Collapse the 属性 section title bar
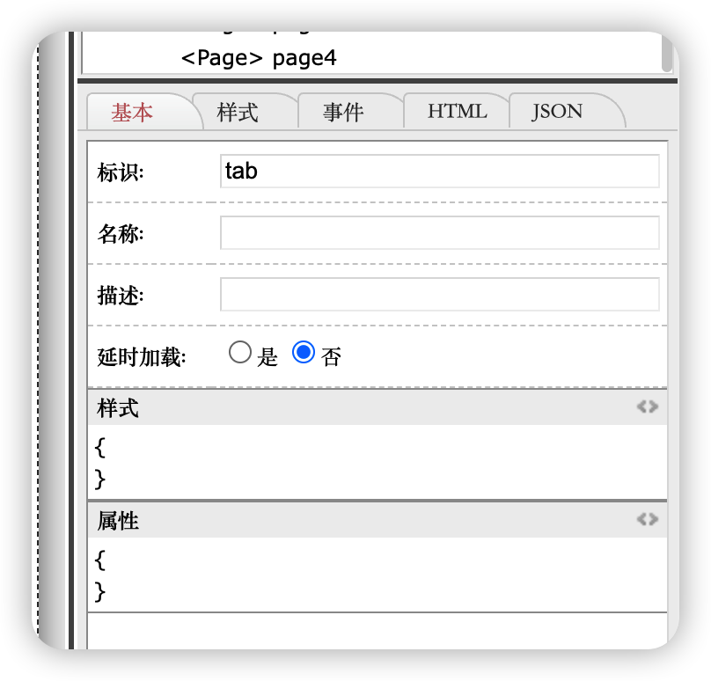 (352, 521)
